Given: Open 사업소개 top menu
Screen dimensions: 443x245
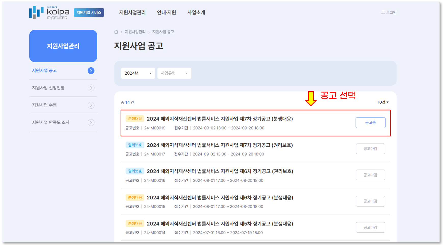Looking at the screenshot, I should pyautogui.click(x=196, y=12).
